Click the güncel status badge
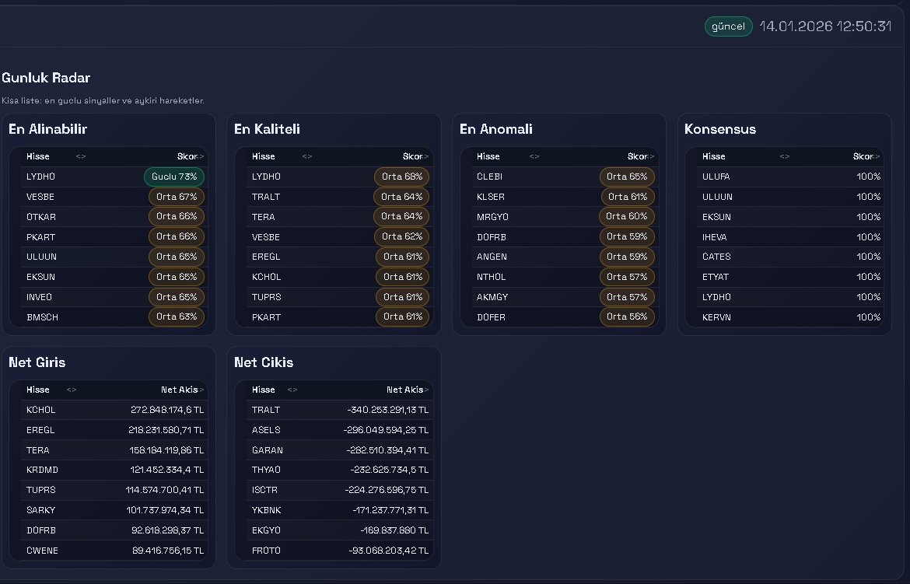Screen dimensions: 910x584 pos(728,26)
